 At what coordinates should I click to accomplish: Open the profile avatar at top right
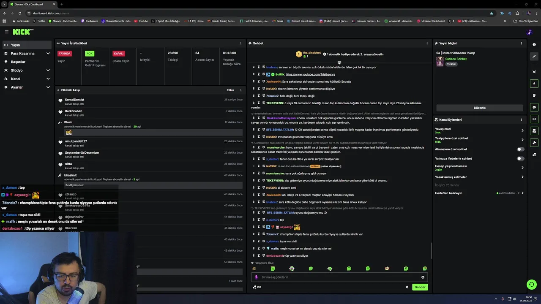(x=529, y=32)
